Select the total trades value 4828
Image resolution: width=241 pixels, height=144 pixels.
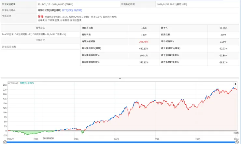pos(144,28)
